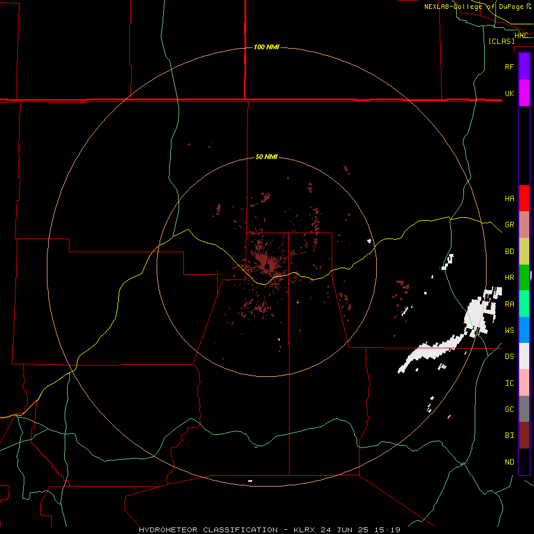Click the GR legend label
The height and width of the screenshot is (534, 534).
tap(509, 225)
